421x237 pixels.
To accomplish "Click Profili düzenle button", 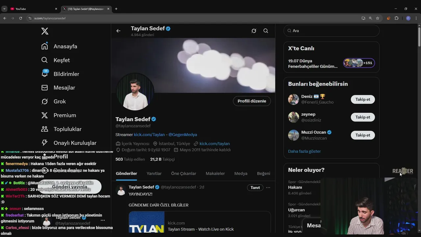I will click(252, 101).
